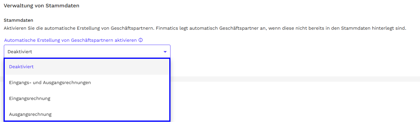Select the highlighted "Deaktiviert" list option
420x122 pixels.
coord(21,67)
